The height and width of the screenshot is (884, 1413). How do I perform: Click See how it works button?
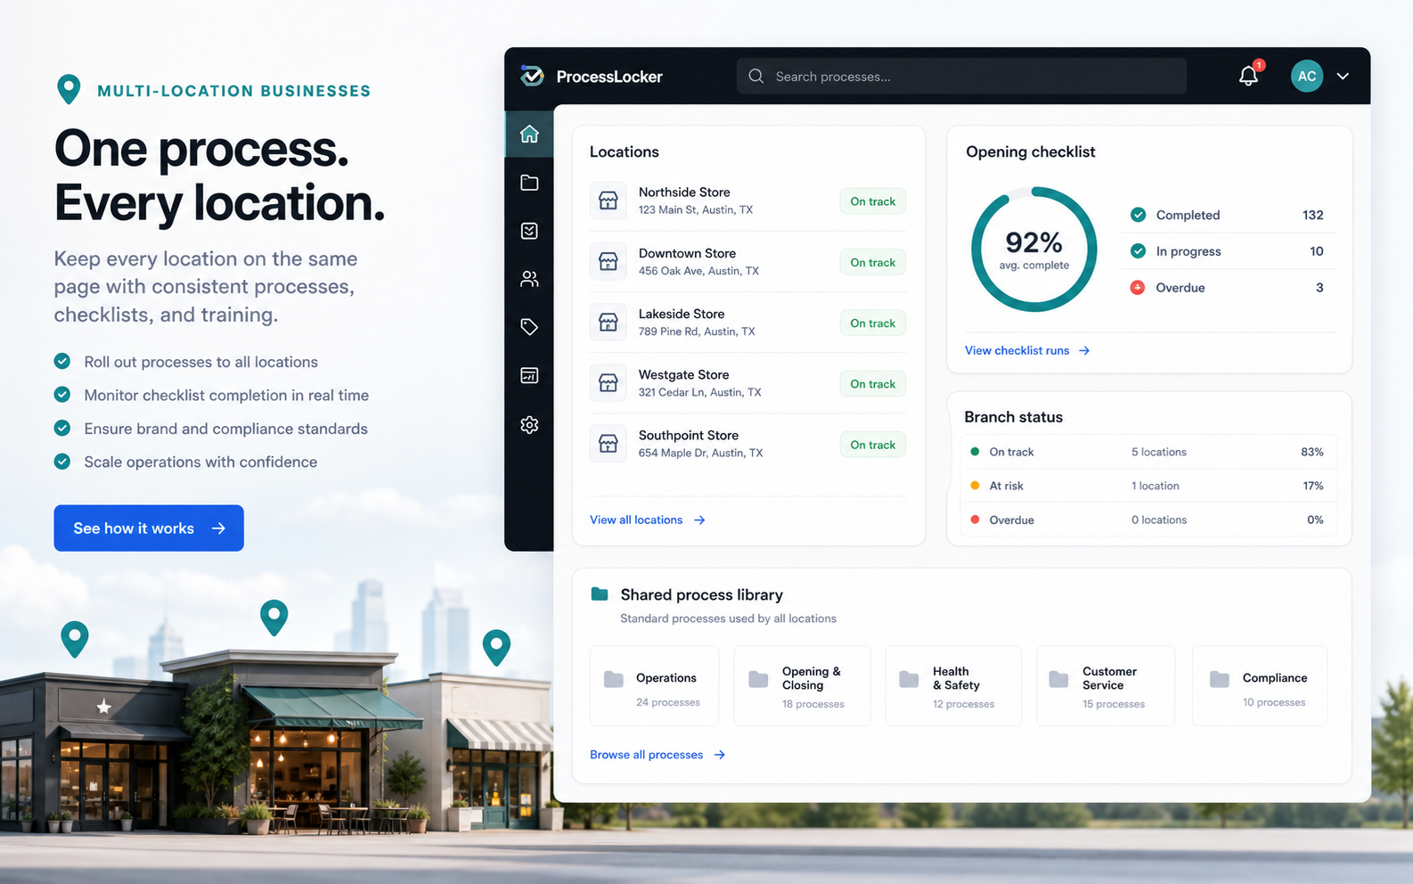(149, 528)
